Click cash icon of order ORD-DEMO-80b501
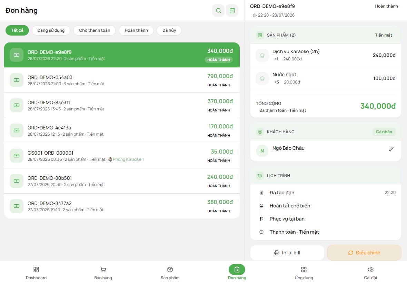407x283 pixels. (17, 181)
